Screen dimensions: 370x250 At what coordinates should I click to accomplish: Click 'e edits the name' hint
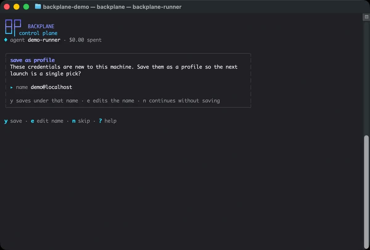[x=111, y=100]
